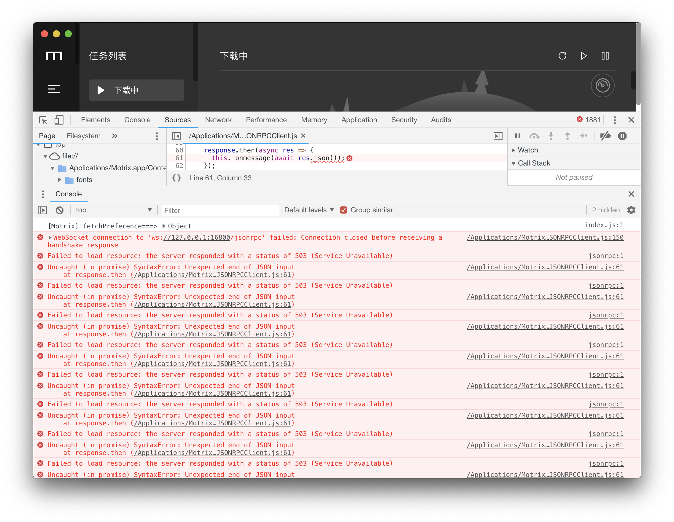Clear the console with the ban icon
The width and height of the screenshot is (674, 522).
[x=60, y=210]
